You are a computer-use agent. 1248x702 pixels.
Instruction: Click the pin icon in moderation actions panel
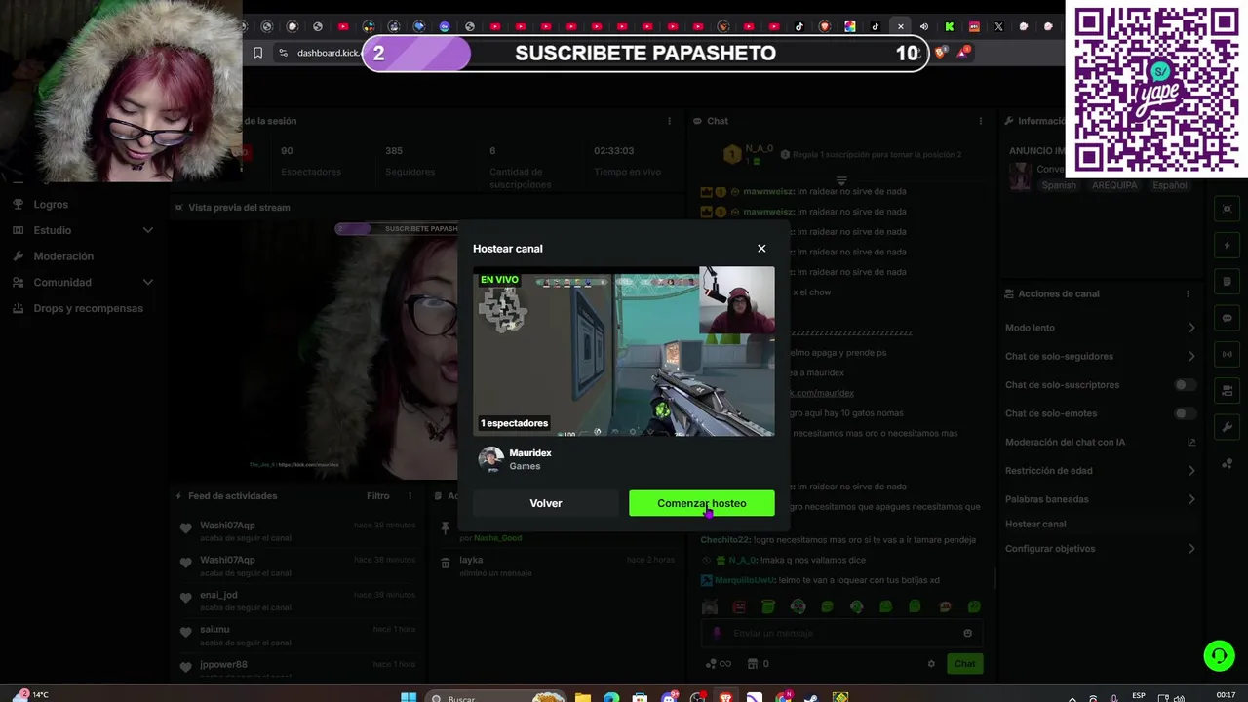[x=445, y=527]
